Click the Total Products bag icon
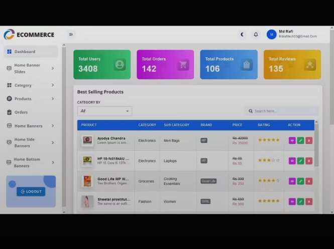The width and height of the screenshot is (334, 249). pyautogui.click(x=247, y=65)
